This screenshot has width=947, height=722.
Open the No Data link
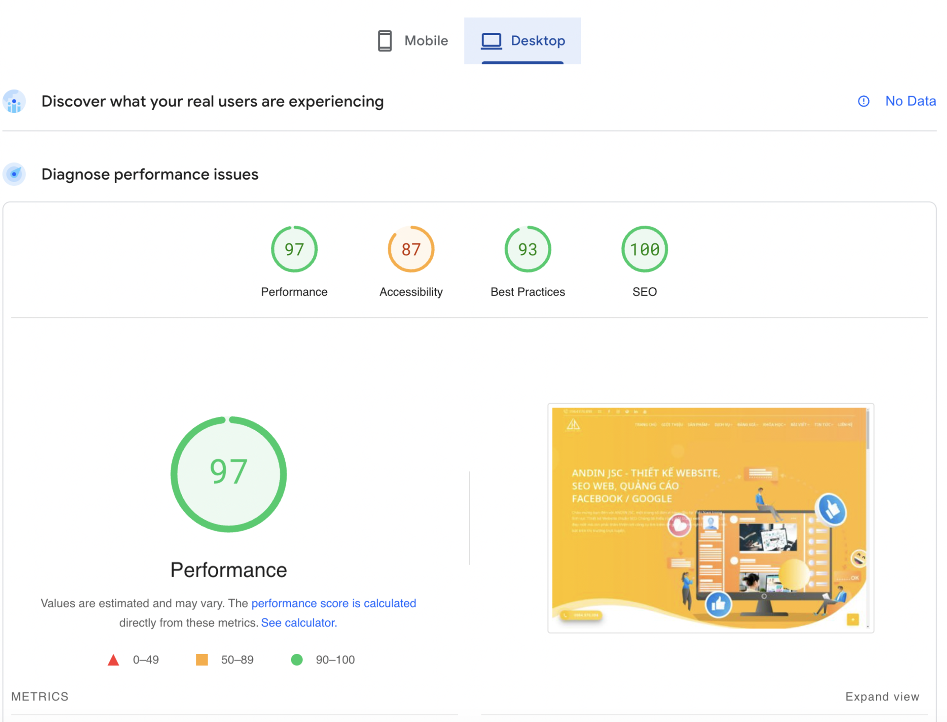911,101
